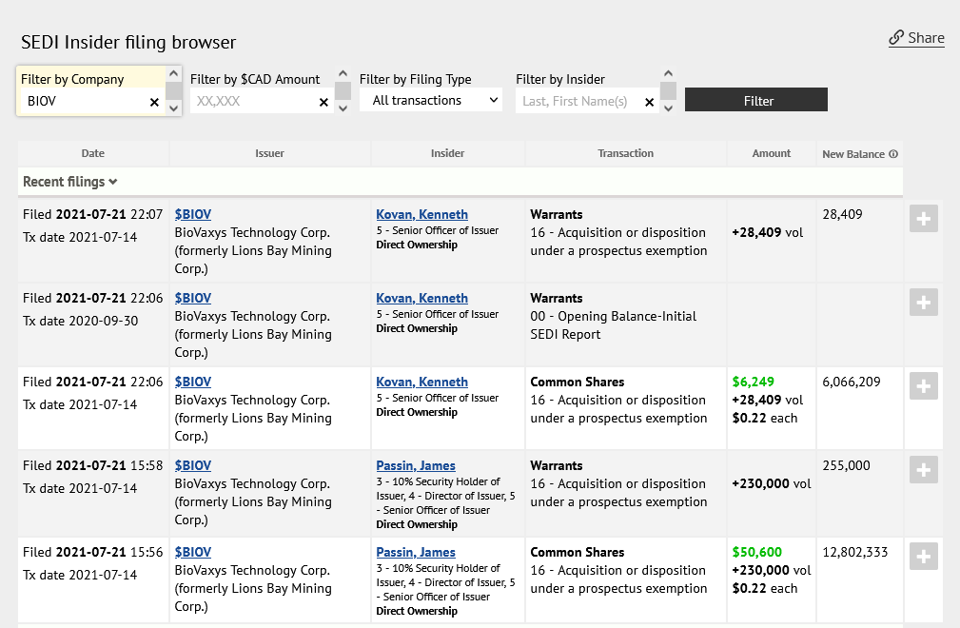The width and height of the screenshot is (960, 628).
Task: Expand the Opening Balance filing row plus icon
Action: pos(923,303)
